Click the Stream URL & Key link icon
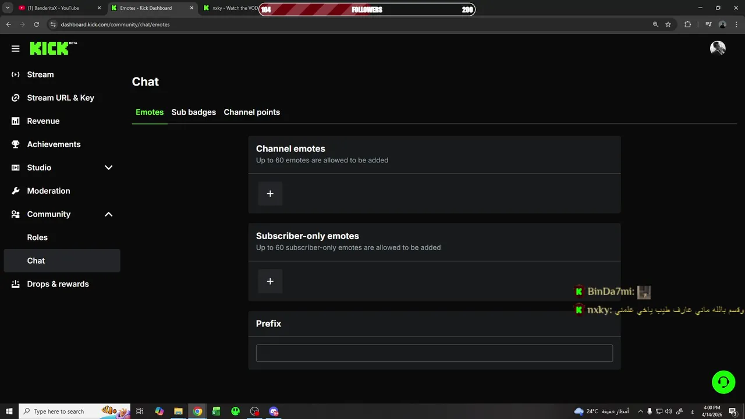The image size is (745, 419). (16, 98)
